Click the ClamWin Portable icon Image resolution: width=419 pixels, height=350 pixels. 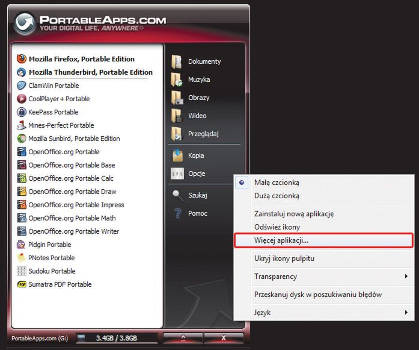(22, 86)
